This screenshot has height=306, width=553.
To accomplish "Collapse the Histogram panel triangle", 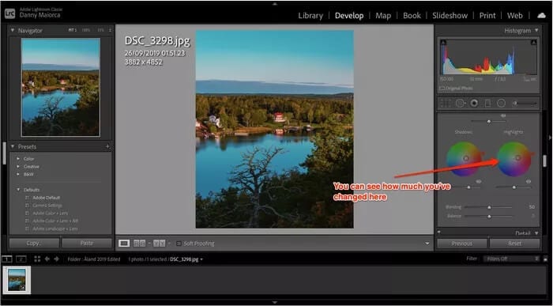I will coord(536,30).
